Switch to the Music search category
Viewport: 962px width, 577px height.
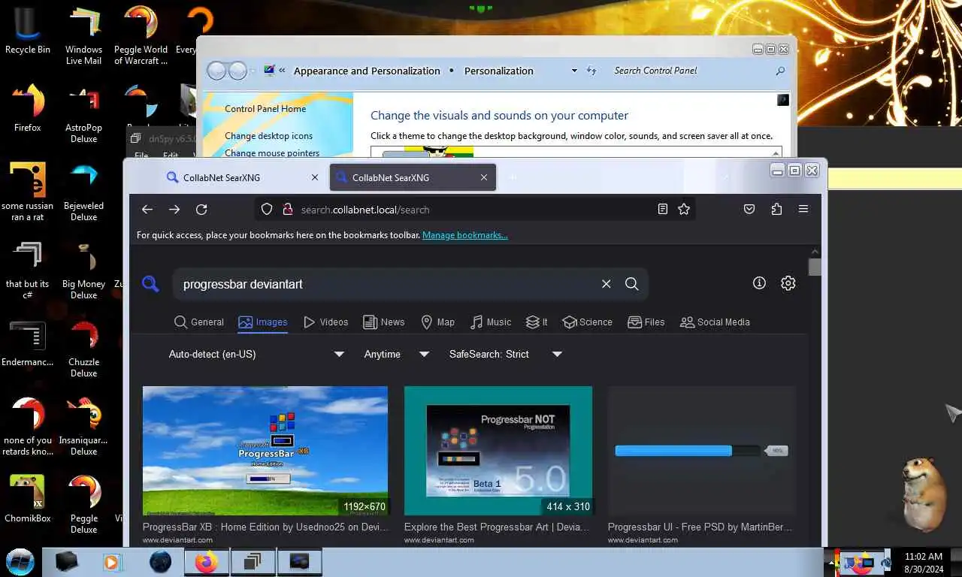(491, 322)
